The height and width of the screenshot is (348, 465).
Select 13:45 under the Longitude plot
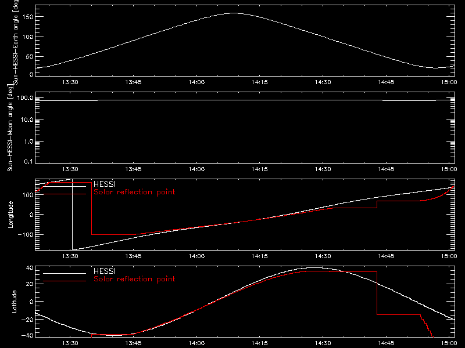(134, 256)
